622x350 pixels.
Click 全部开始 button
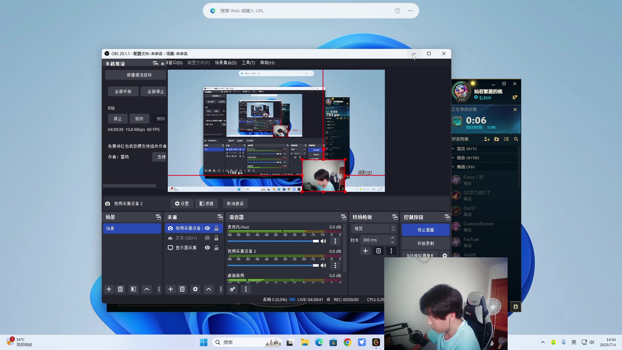click(x=123, y=91)
